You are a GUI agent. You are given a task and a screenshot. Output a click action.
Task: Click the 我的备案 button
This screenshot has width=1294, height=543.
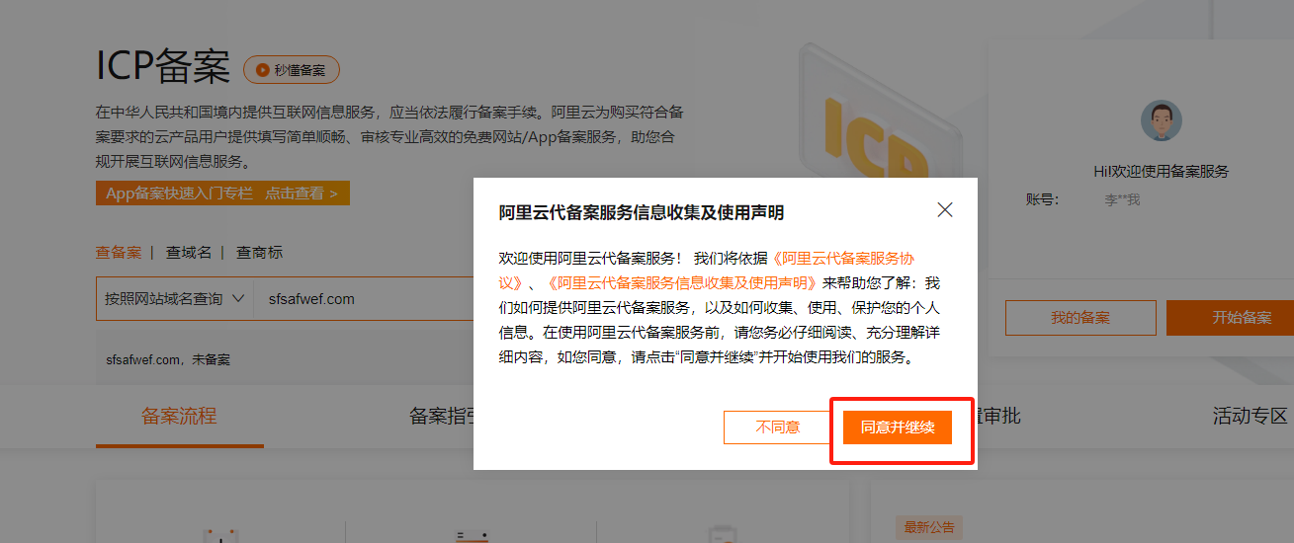pos(1080,318)
